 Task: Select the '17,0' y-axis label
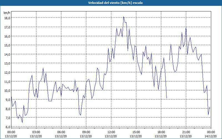pyautogui.click(x=7, y=27)
